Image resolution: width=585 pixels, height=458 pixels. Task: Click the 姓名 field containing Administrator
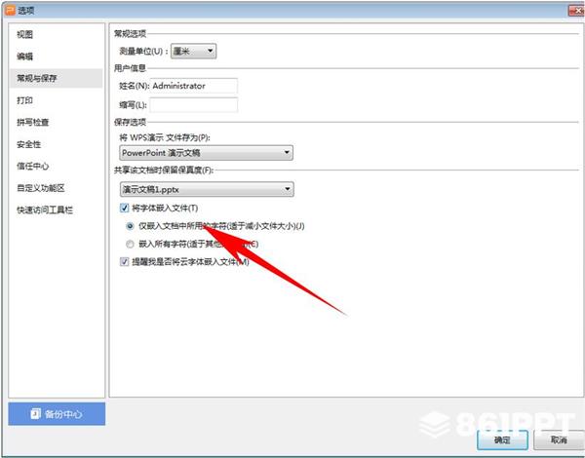[x=194, y=86]
